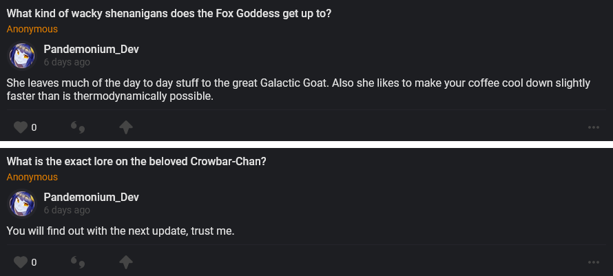Quote the Fox Goddess answer

coord(78,127)
